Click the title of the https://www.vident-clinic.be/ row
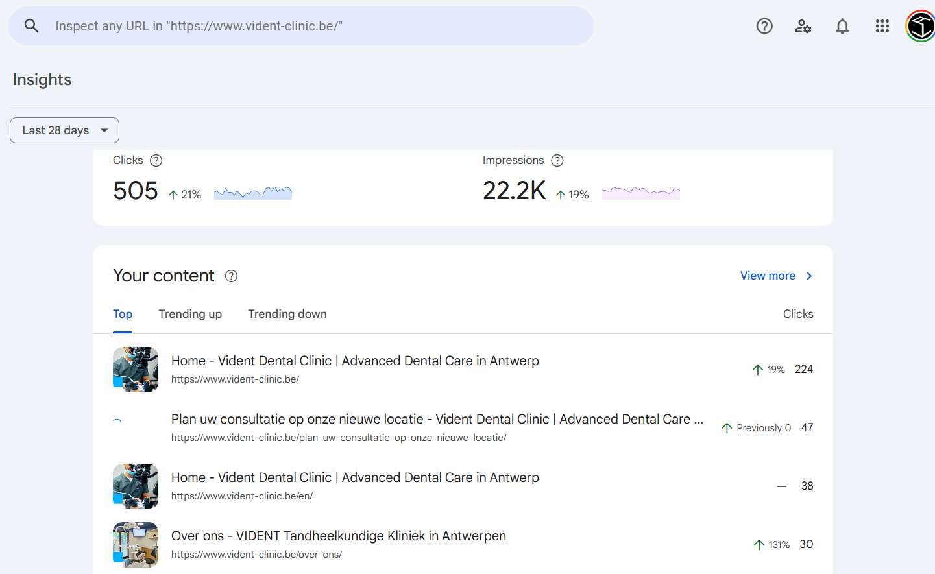 point(355,361)
